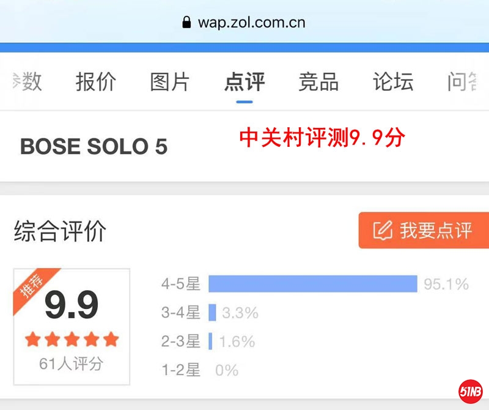The width and height of the screenshot is (489, 410).
Task: Go to the 竞品 tab
Action: (x=318, y=81)
